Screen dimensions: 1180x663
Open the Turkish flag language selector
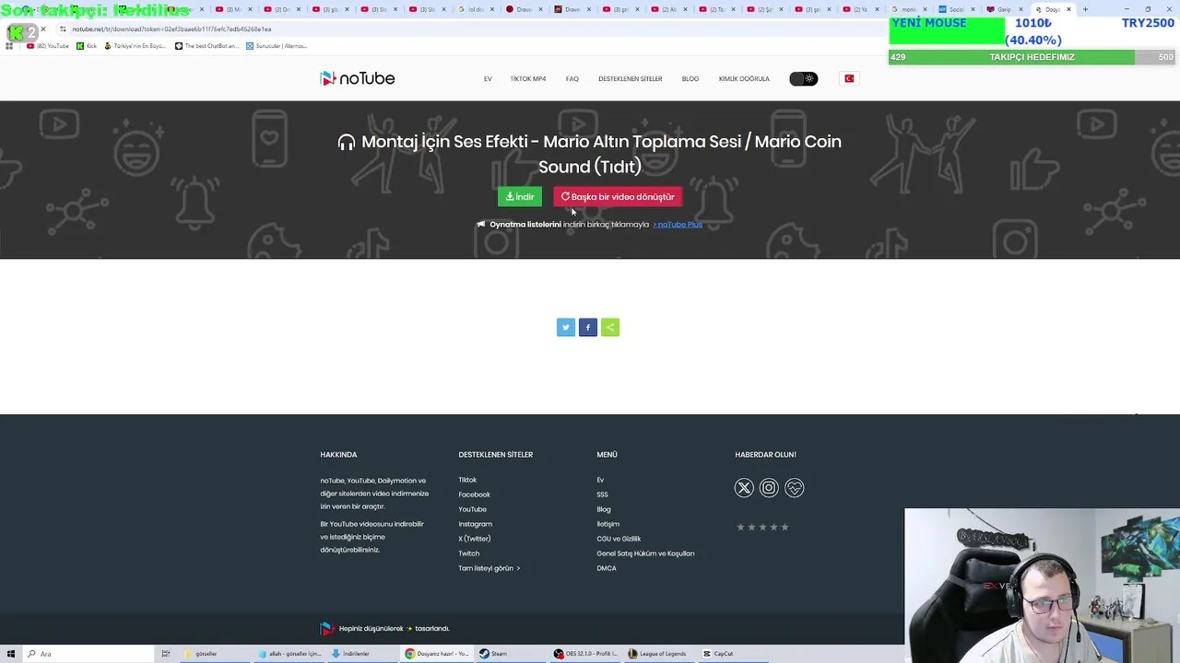point(849,79)
